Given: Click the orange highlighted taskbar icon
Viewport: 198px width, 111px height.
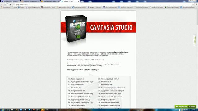Looking at the screenshot, I should (43, 110).
